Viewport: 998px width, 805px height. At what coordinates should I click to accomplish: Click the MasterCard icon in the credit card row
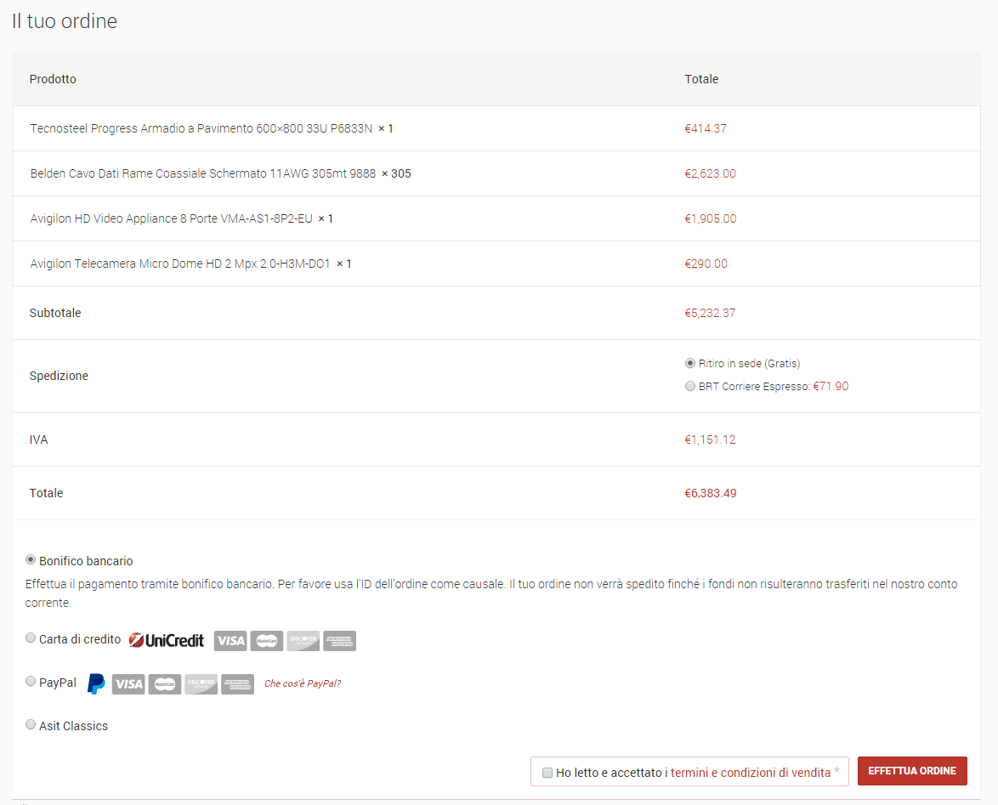tap(266, 641)
